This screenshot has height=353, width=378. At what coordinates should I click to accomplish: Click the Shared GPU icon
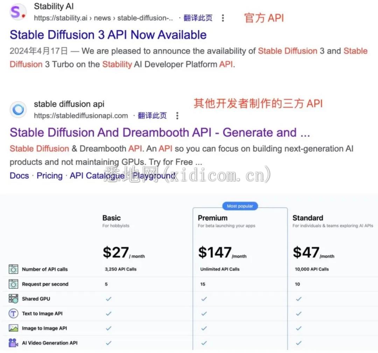[x=13, y=299]
